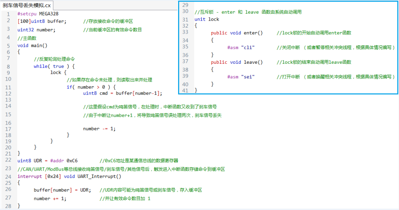The width and height of the screenshot is (399, 210).
Task: Click line number 13 in the gutter
Action: 8,100
